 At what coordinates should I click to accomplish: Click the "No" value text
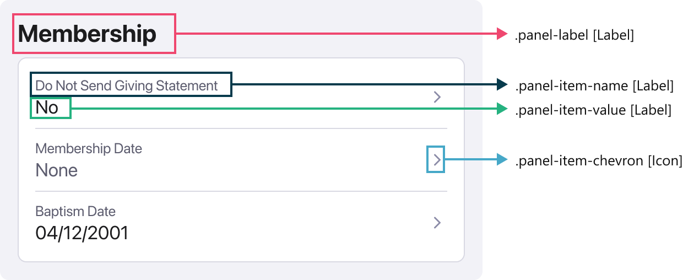[x=47, y=107]
